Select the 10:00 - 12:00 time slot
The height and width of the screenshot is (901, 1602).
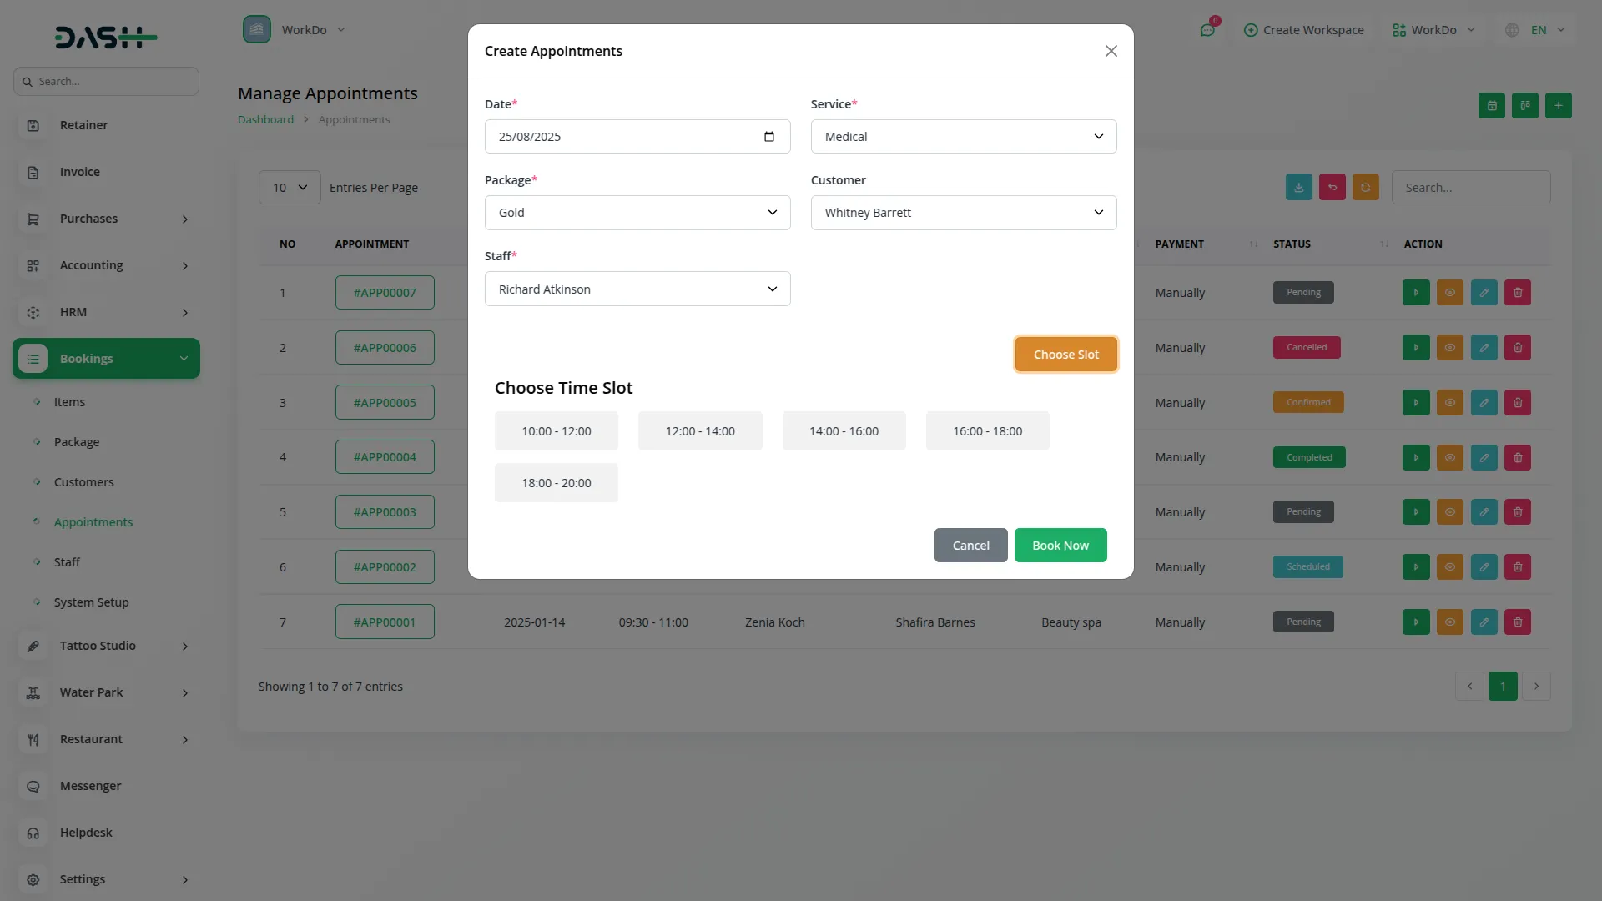click(x=556, y=431)
